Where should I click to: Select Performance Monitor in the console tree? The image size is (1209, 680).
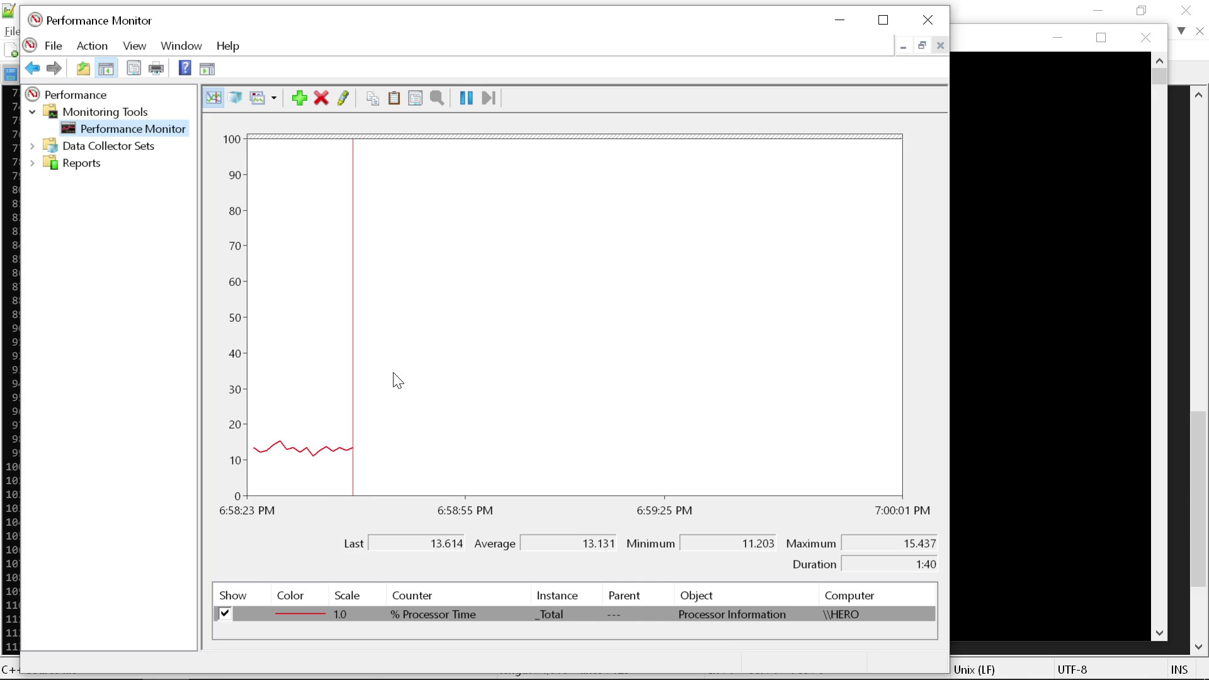[x=133, y=128]
